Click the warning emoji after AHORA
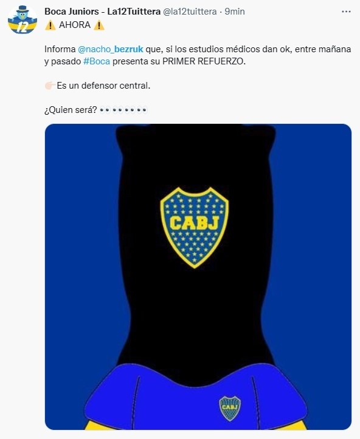 [x=99, y=25]
